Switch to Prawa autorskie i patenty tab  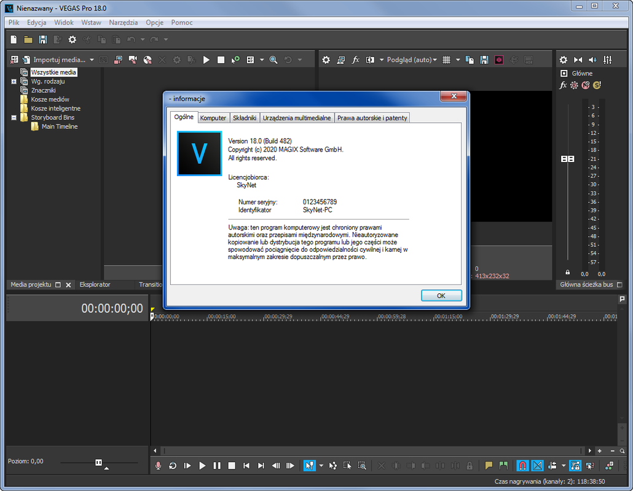[x=372, y=118]
